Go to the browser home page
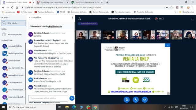Image resolution: width=196 pixels, height=110 pixels. tap(17, 7)
